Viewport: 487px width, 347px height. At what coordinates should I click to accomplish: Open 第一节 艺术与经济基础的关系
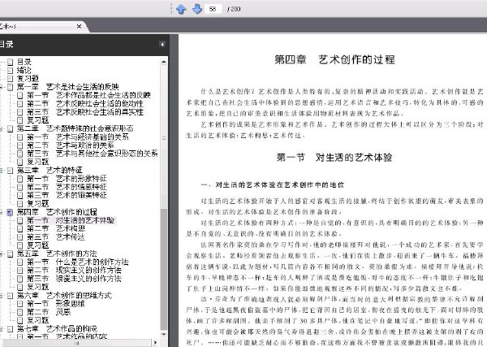(78, 137)
